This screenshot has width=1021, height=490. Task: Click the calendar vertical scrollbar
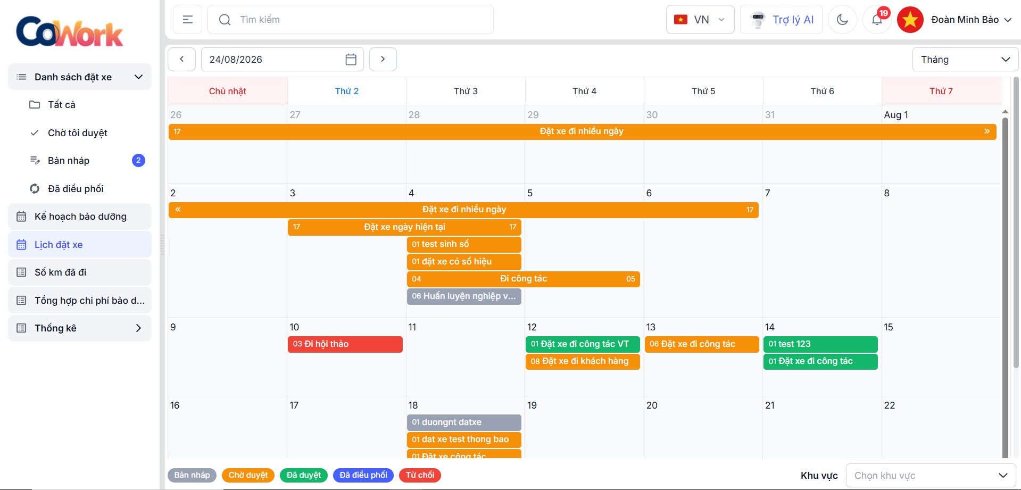pos(1005,287)
